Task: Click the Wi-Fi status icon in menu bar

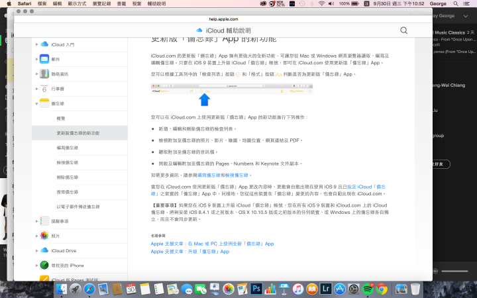Action: (x=321, y=4)
